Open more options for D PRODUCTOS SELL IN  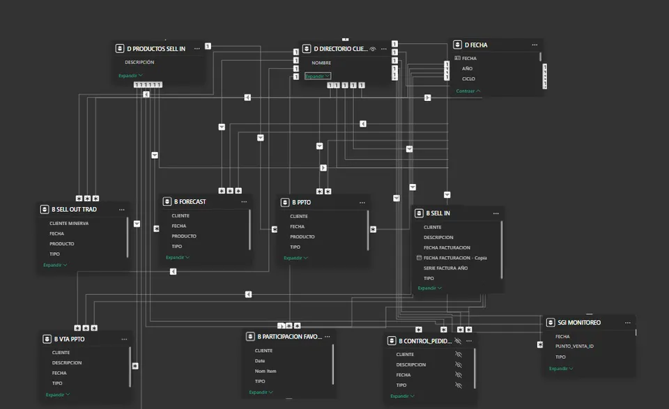pos(197,49)
